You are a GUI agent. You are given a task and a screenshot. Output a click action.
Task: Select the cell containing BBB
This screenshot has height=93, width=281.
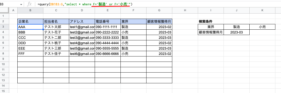click(30, 32)
